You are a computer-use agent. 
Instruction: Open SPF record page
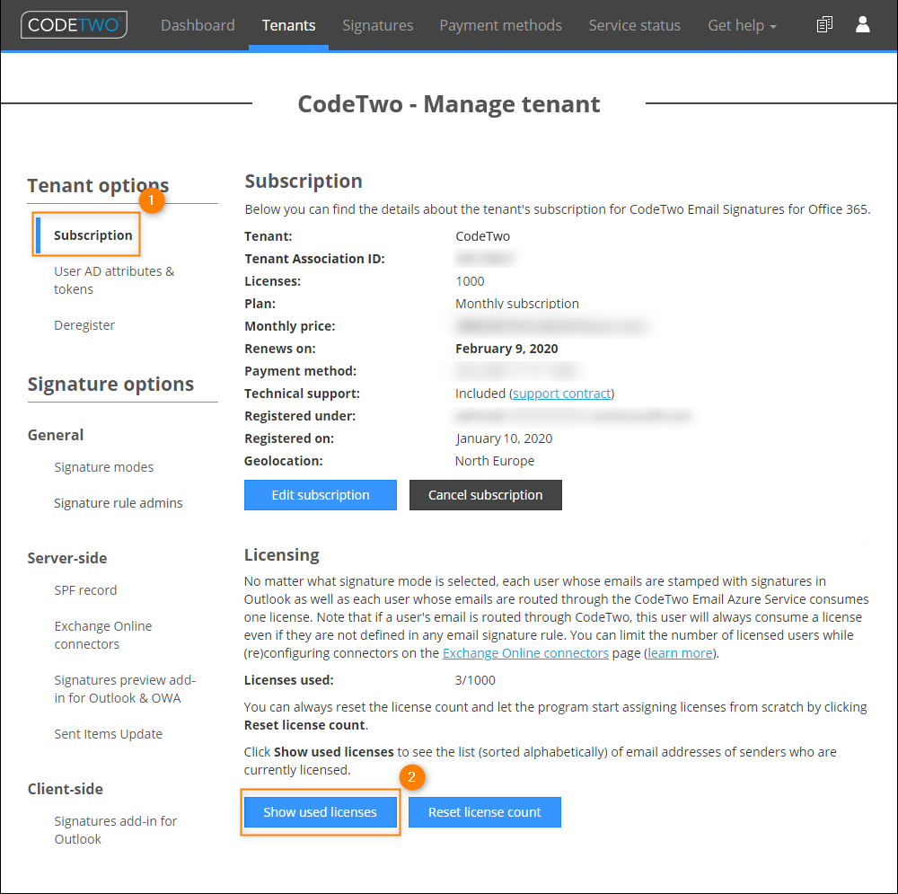[85, 590]
